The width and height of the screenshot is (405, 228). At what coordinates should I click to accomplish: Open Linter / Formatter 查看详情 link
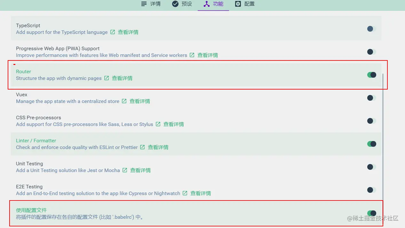tap(158, 147)
